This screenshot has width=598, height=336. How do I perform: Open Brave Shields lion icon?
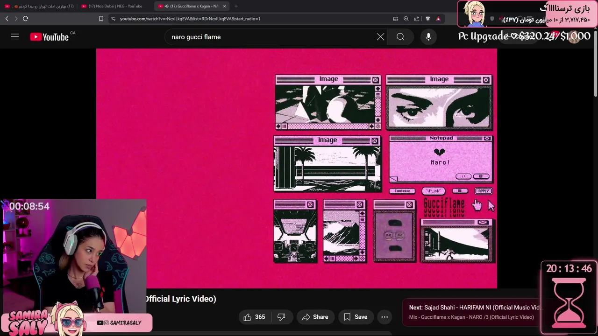pos(427,19)
